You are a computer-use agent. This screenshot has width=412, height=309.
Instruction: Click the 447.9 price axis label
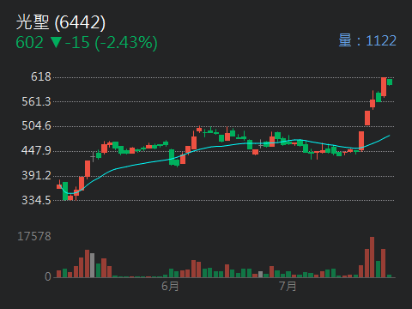pos(36,150)
